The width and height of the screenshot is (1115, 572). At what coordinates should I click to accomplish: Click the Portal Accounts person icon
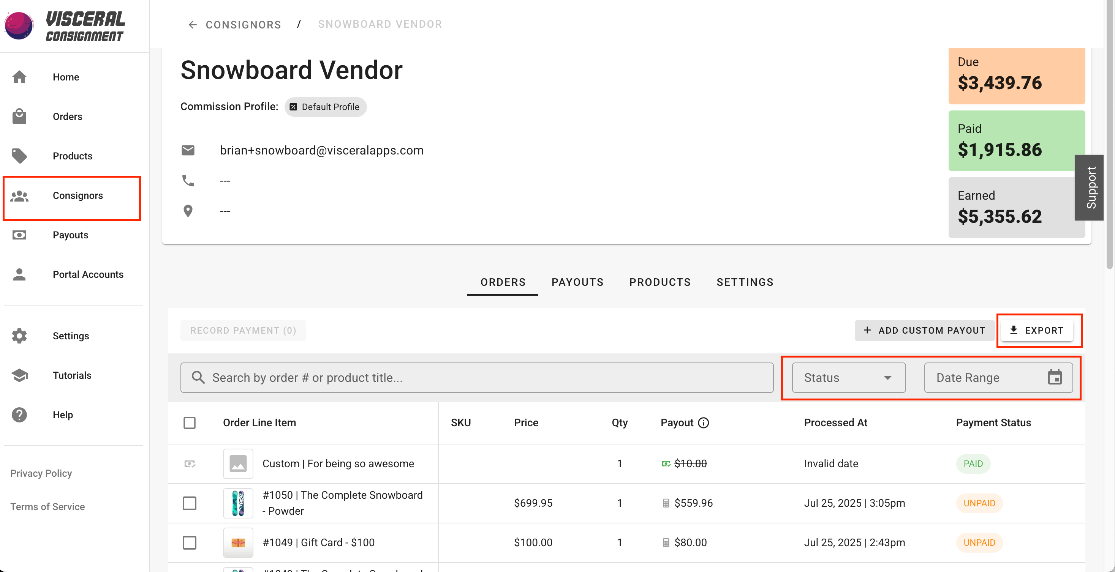[x=19, y=274]
